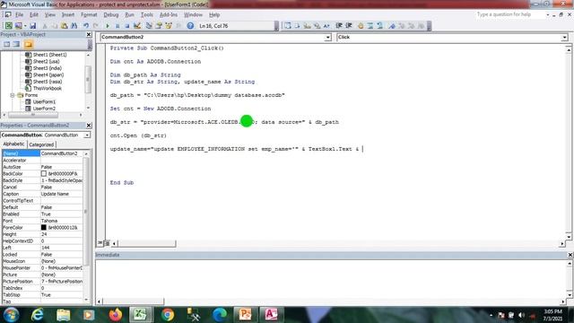Collapse the Forms folder in the tree
This screenshot has width=574, height=323.
coord(13,95)
